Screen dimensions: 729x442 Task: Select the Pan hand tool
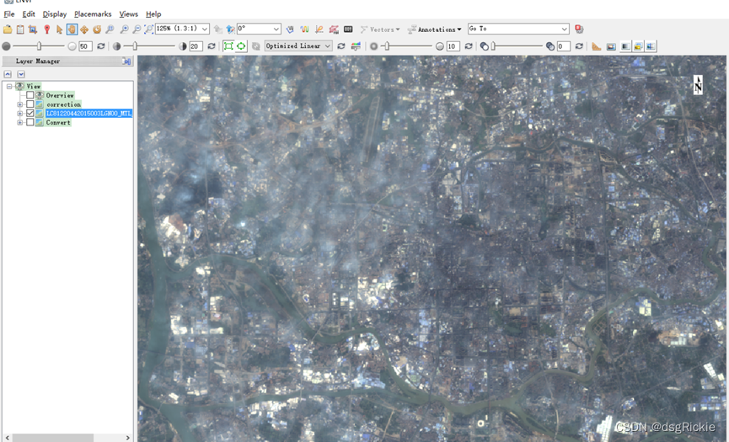point(72,29)
